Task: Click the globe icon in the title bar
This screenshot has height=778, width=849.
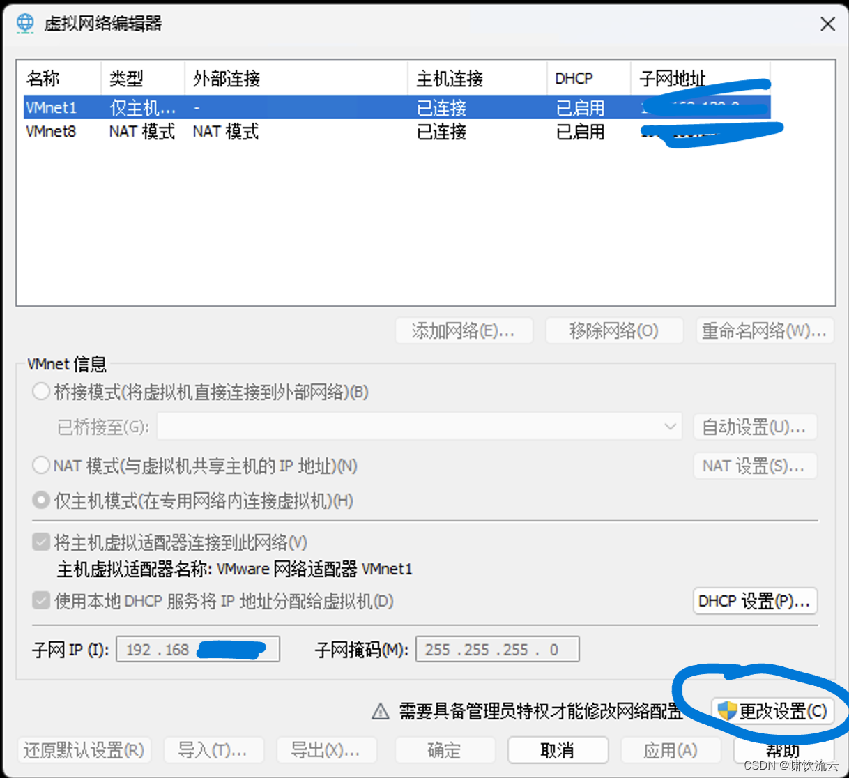Action: [x=25, y=23]
